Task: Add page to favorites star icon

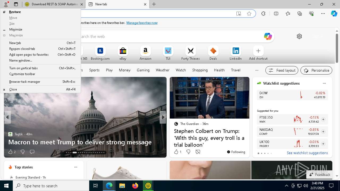Action: pyautogui.click(x=249, y=14)
